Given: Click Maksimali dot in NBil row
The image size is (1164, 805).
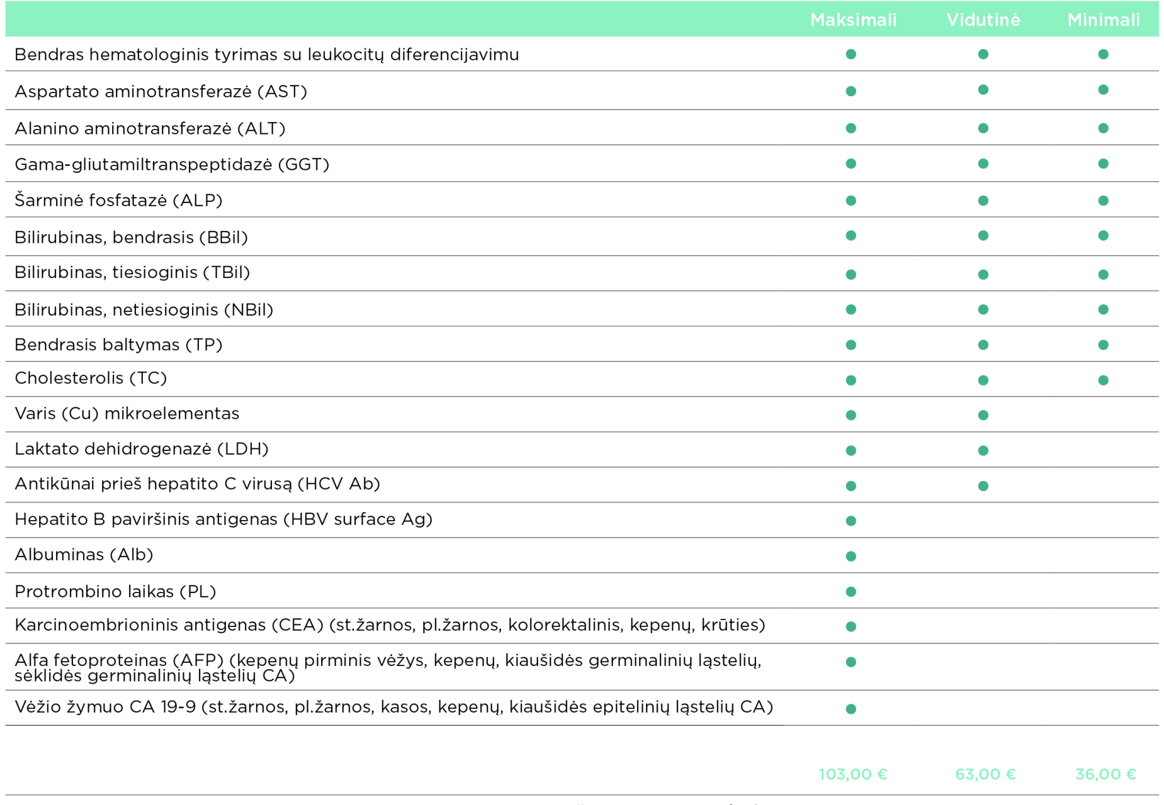Looking at the screenshot, I should pyautogui.click(x=851, y=309).
